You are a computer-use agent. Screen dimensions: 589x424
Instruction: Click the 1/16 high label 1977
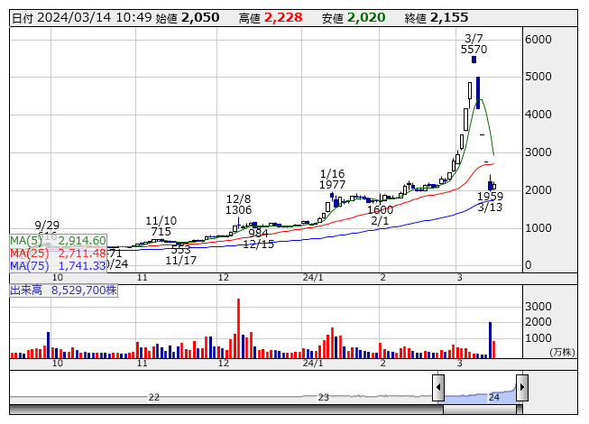333,184
